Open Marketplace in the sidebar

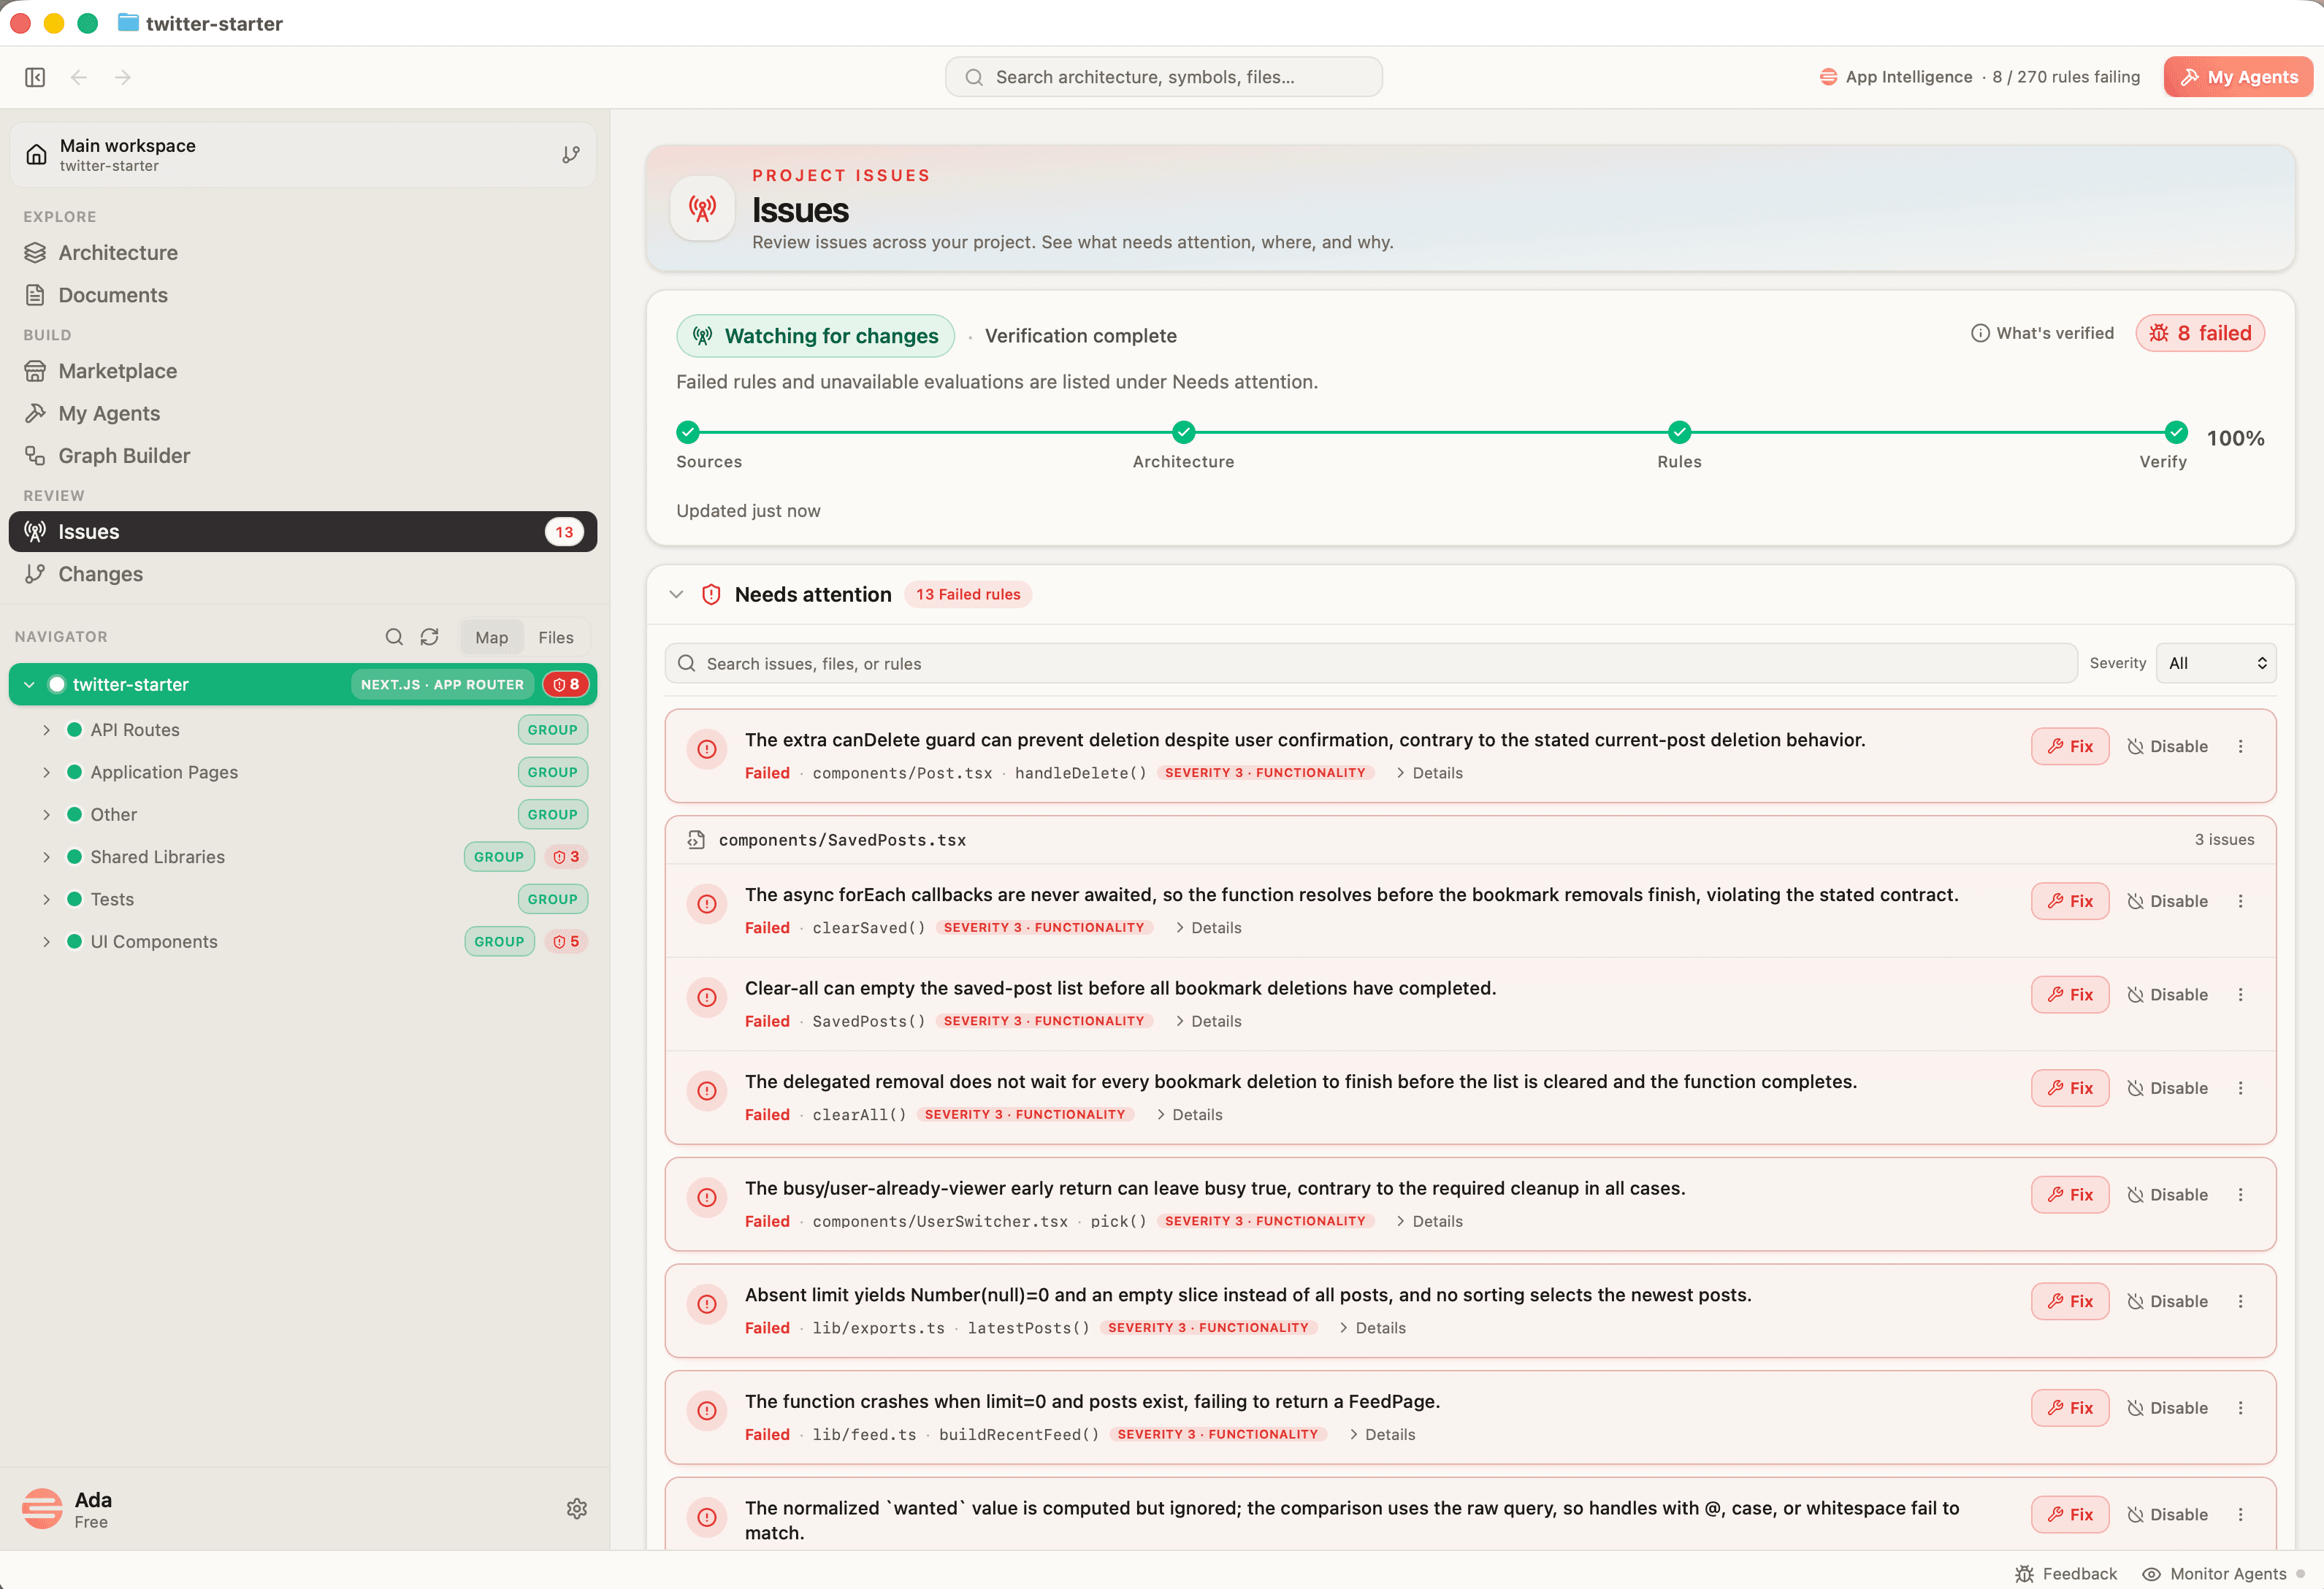[303, 371]
